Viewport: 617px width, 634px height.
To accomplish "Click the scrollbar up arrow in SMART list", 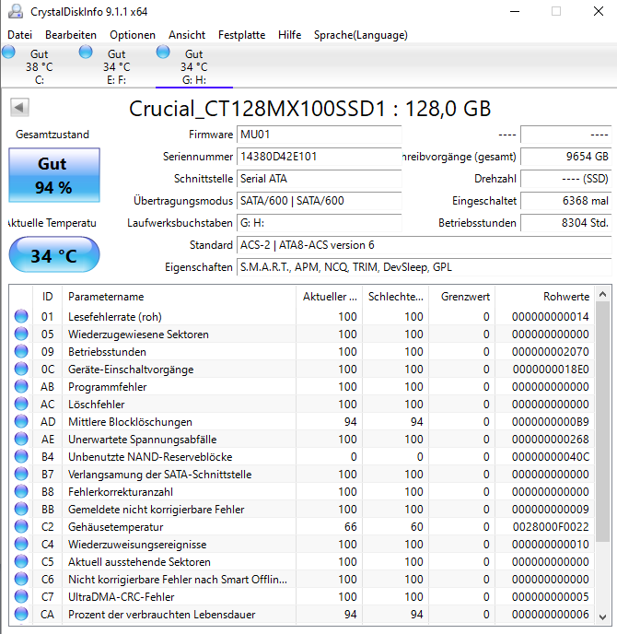I will click(x=602, y=294).
